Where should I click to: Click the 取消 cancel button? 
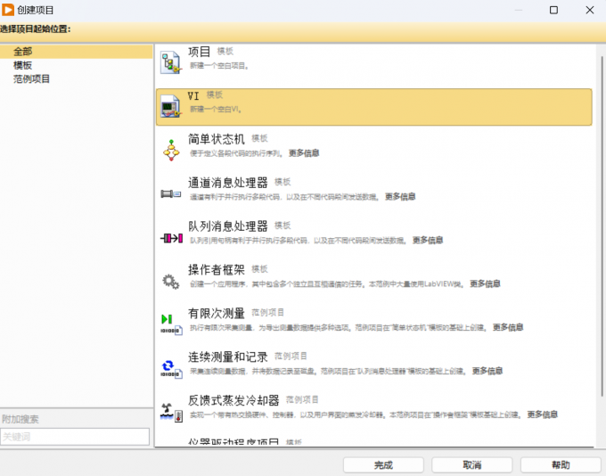pyautogui.click(x=472, y=465)
